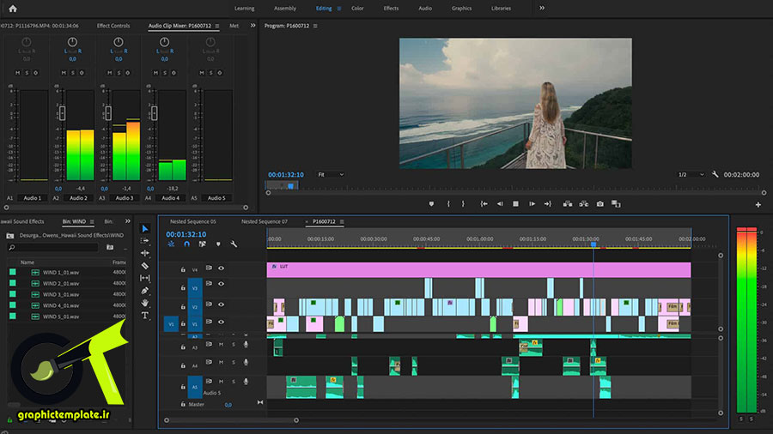The image size is (773, 434).
Task: Go to Out point
Action: [x=548, y=204]
